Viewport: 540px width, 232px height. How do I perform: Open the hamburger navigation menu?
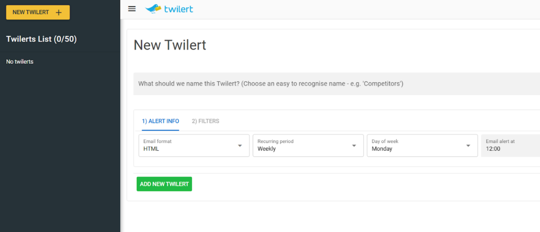132,9
